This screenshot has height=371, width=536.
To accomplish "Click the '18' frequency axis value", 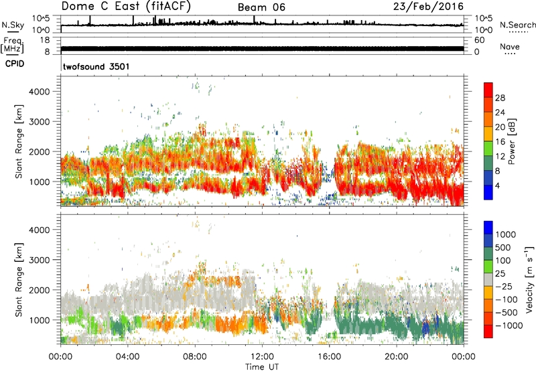I will [x=45, y=40].
